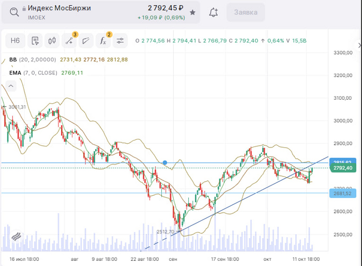Click the +19,09 ₽ (0,69%) price change
Viewport: 362px width, 266px height.
(161, 18)
